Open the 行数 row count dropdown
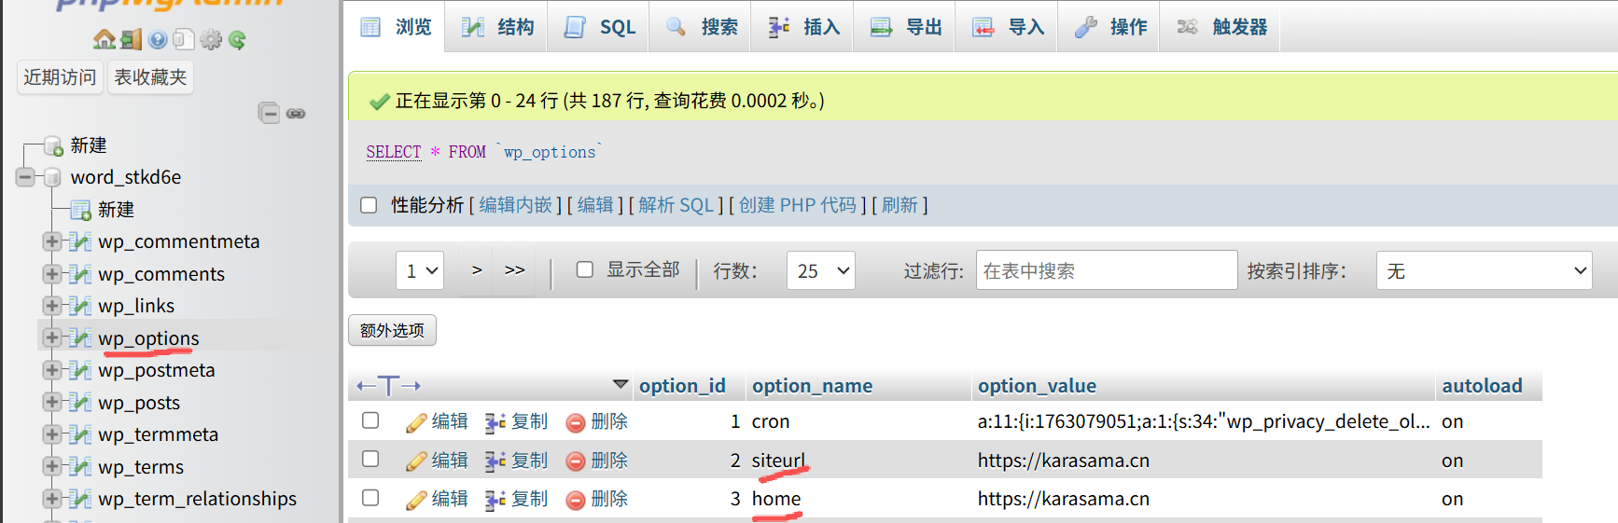Viewport: 1618px width, 523px height. pos(820,270)
